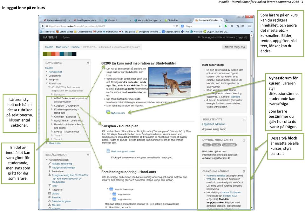Expand Uppföljning in navigation tree
This screenshot has width=305, height=212.
tap(47, 76)
